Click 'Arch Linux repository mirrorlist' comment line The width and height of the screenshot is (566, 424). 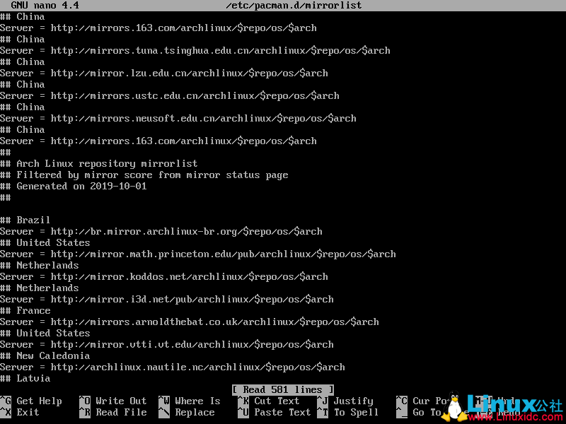tap(98, 164)
